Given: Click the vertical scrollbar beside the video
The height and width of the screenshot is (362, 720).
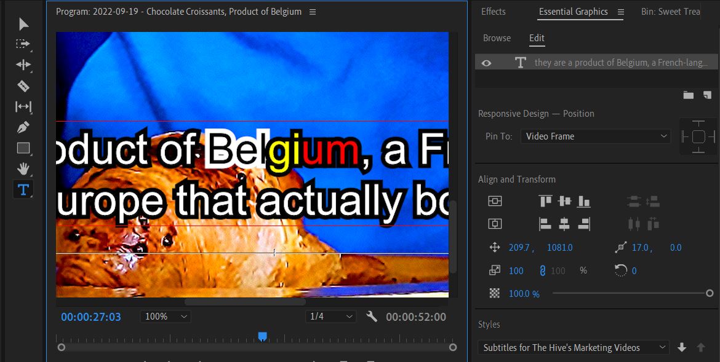Looking at the screenshot, I should [x=453, y=237].
